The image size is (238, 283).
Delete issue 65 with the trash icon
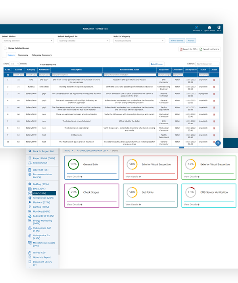[x=214, y=121]
